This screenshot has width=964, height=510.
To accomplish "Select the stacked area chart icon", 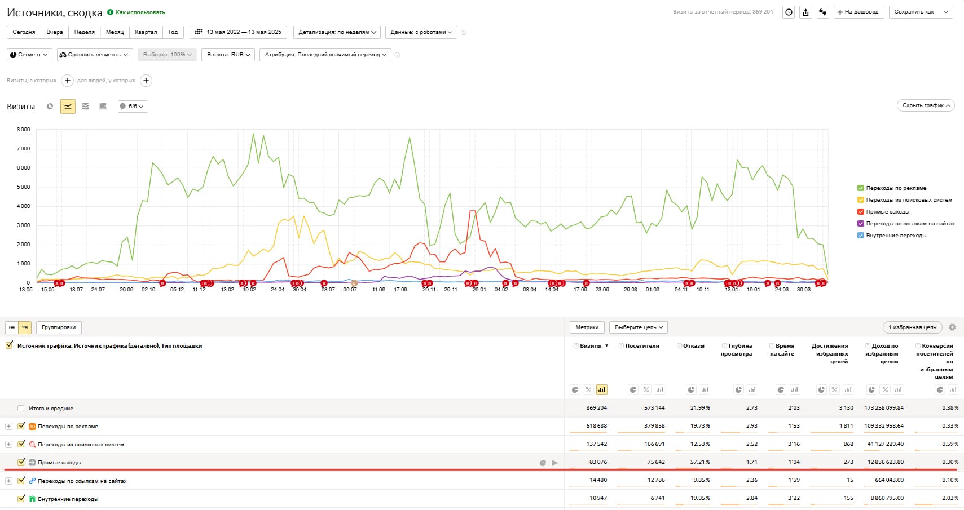I will [85, 106].
